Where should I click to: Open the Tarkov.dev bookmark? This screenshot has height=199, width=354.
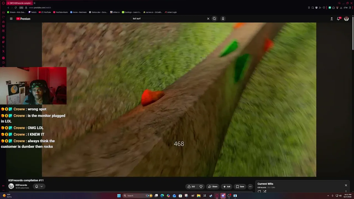(98, 12)
